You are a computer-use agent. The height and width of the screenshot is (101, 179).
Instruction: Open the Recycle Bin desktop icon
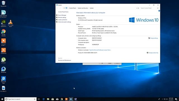click(3, 4)
